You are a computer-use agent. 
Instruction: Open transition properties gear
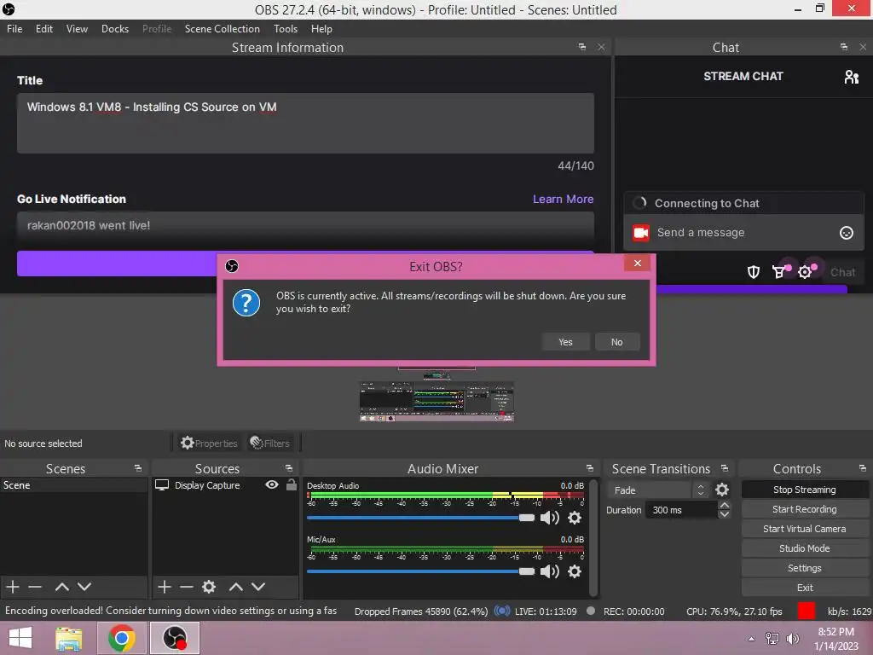pos(722,490)
